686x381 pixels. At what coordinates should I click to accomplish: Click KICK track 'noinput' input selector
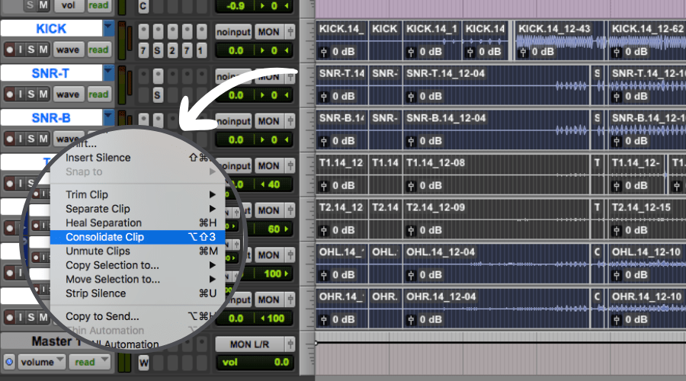coord(233,32)
